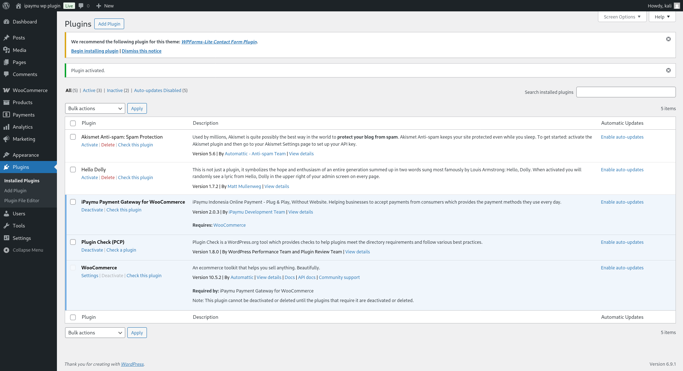683x371 pixels.
Task: Click the Media icon in the sidebar
Action: click(x=6, y=50)
